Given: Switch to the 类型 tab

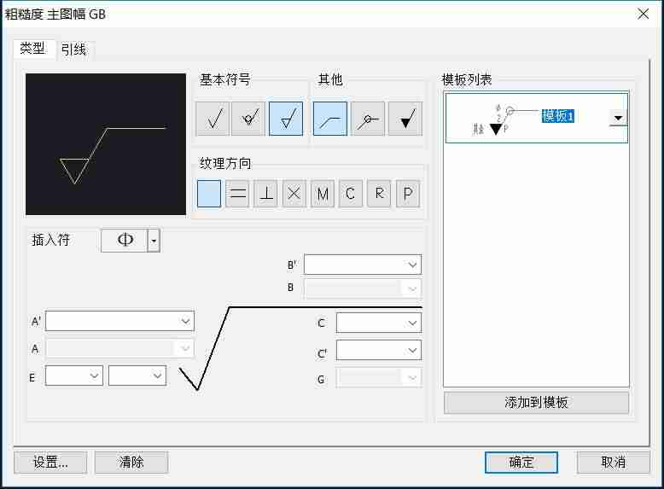Looking at the screenshot, I should tap(32, 49).
